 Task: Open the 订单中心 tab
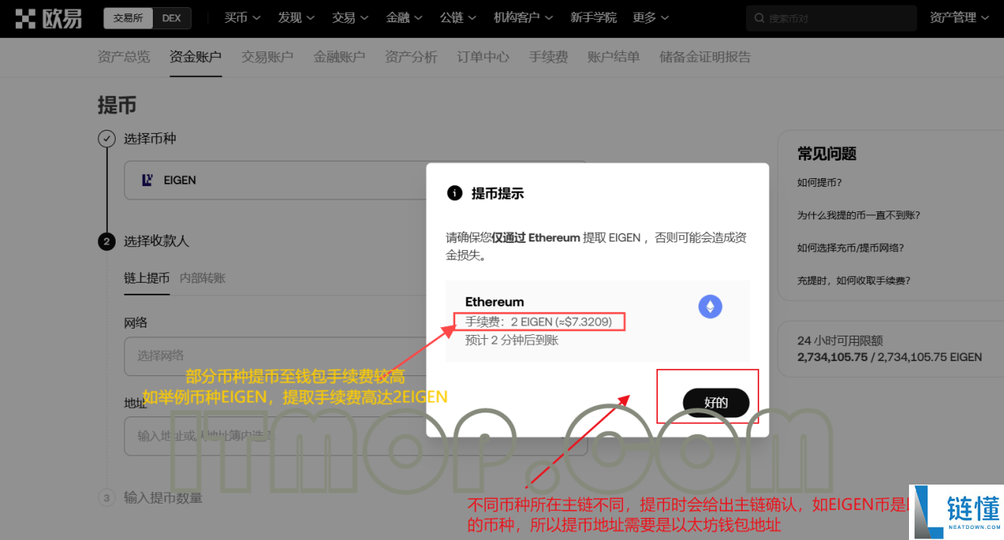[x=483, y=57]
